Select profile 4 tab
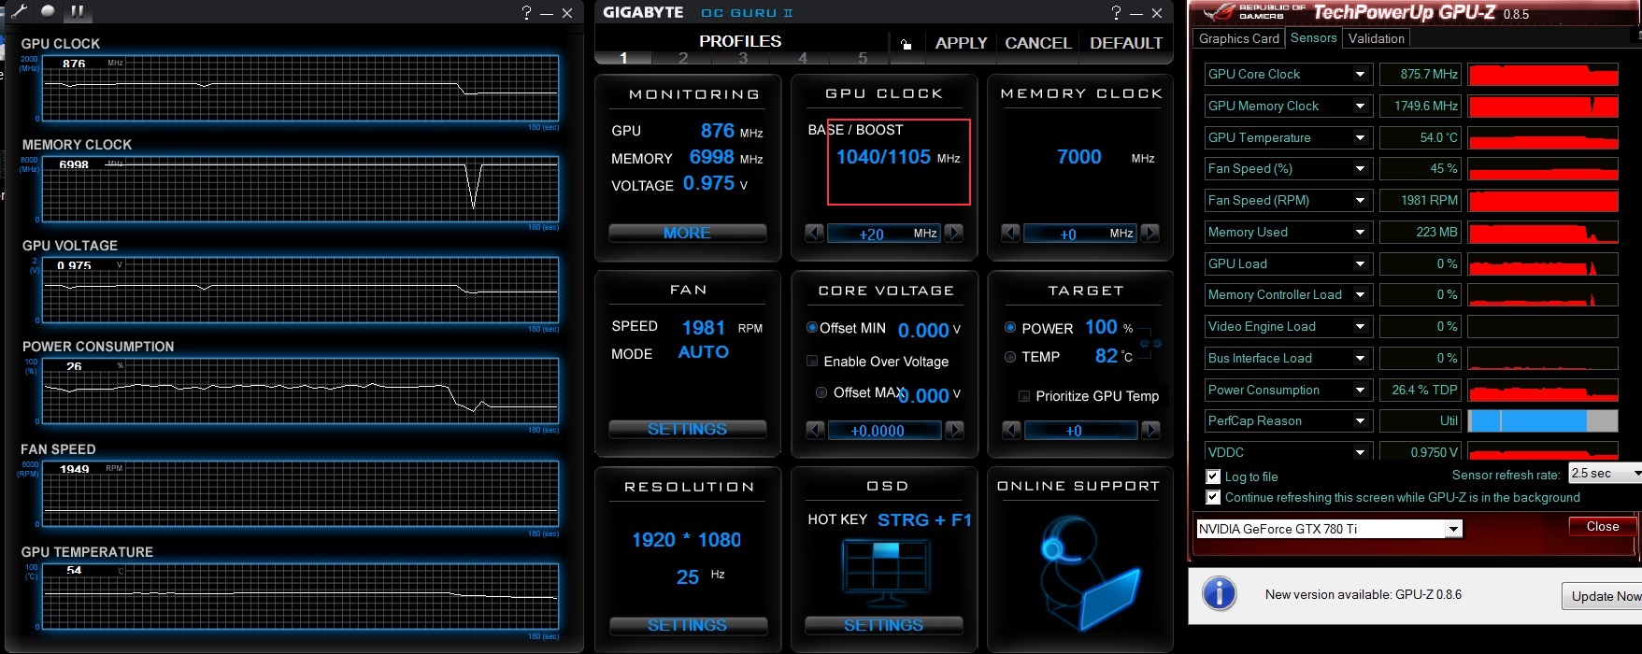Screen dimensions: 1642x654 click(802, 58)
